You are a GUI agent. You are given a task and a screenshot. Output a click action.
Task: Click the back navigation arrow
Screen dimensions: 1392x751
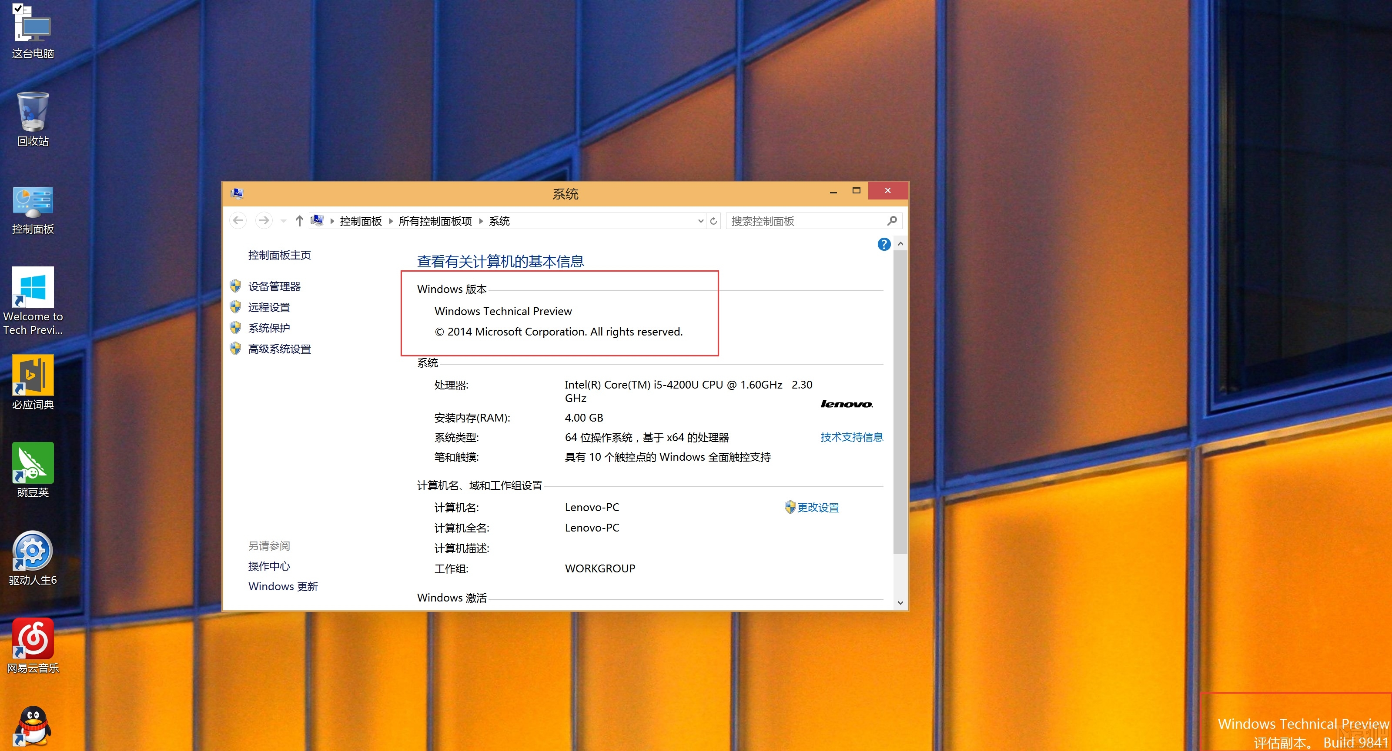pyautogui.click(x=238, y=220)
